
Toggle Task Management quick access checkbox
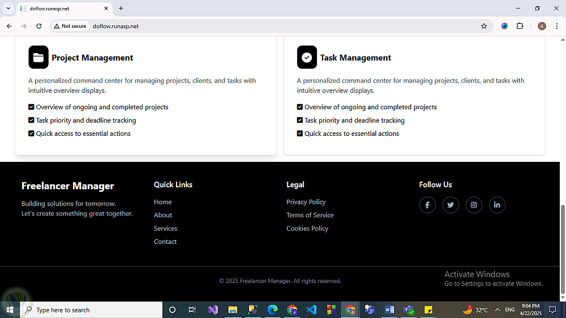(x=300, y=134)
